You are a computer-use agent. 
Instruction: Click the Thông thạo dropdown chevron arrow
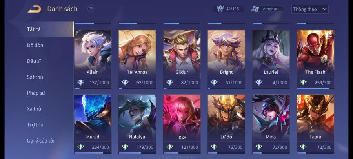(x=324, y=9)
